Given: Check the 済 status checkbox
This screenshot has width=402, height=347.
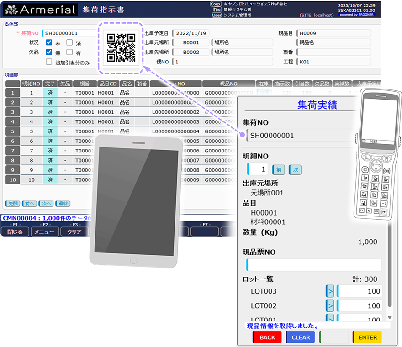Looking at the screenshot, I should click(70, 43).
